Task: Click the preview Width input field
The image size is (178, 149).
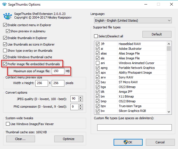Action: coord(42,83)
